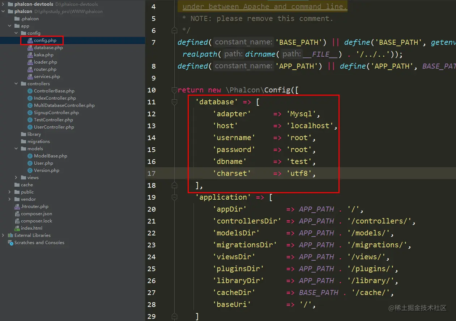Viewport: 456px width, 321px height.
Task: Fold the 'database' array at line 11
Action: click(174, 102)
